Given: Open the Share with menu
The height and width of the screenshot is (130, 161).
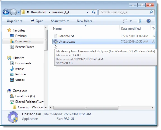Looking at the screenshot, I should tap(60, 21).
